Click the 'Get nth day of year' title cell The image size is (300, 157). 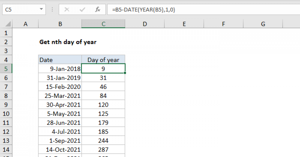click(68, 42)
